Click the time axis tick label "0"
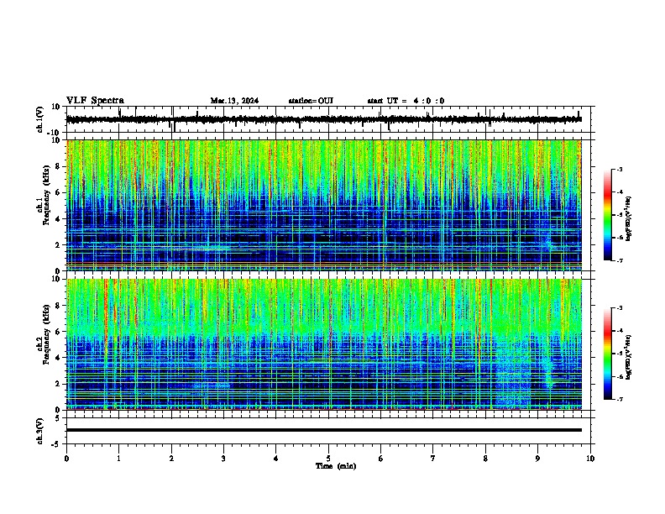The image size is (665, 514). click(66, 459)
